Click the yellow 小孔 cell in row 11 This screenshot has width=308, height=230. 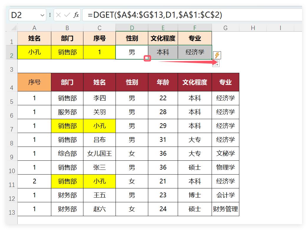[x=99, y=181]
